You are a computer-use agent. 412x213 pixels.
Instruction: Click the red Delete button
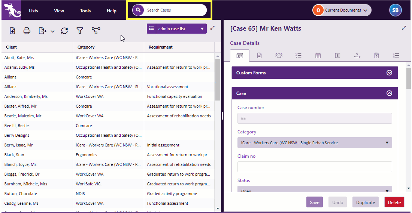point(394,202)
